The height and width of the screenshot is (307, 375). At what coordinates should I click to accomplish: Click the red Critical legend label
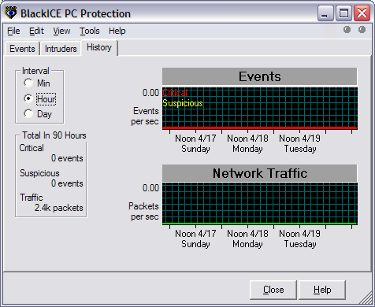(175, 93)
